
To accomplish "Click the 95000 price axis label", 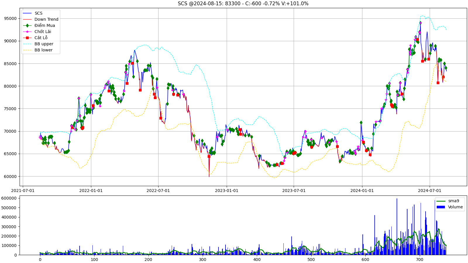I will (x=11, y=18).
